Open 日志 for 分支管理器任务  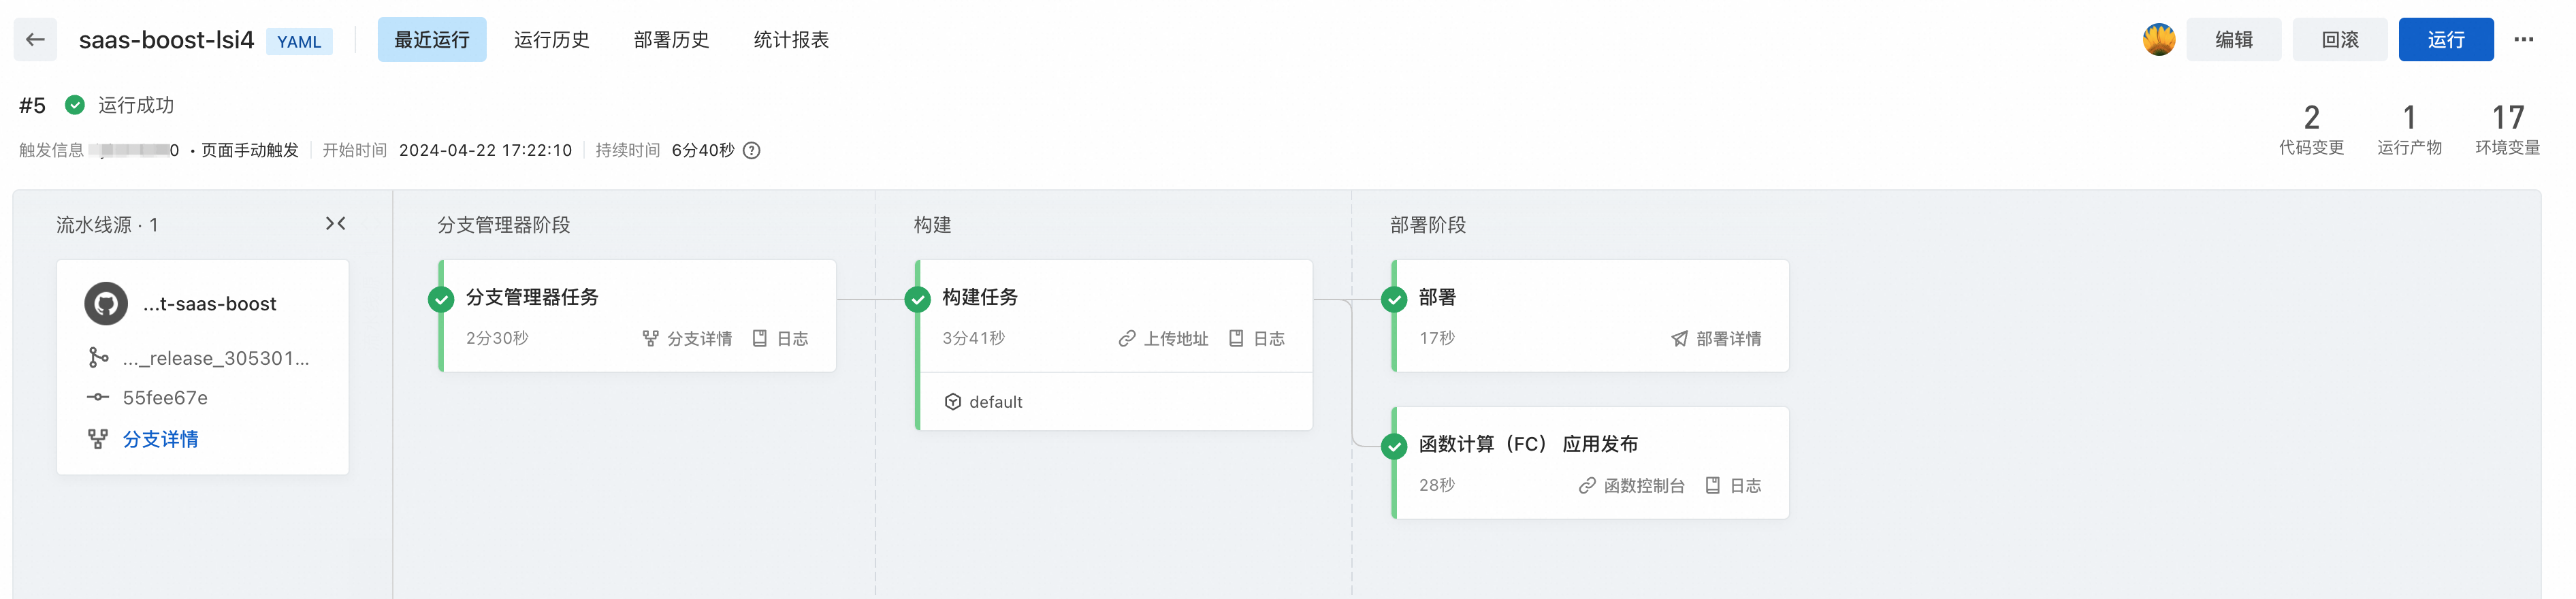tap(781, 339)
